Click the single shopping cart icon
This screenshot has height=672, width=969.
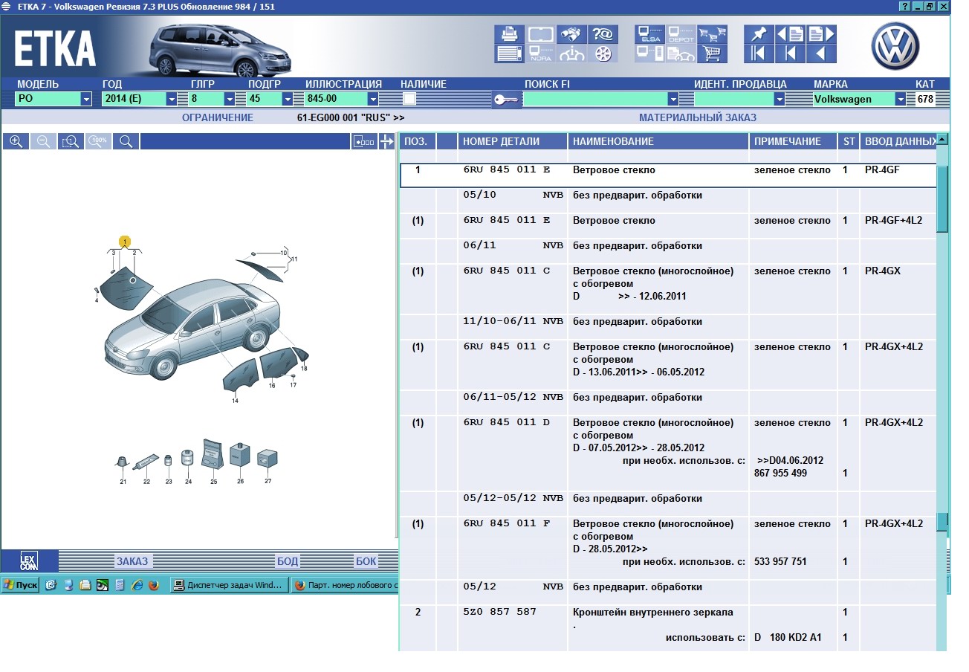click(712, 54)
